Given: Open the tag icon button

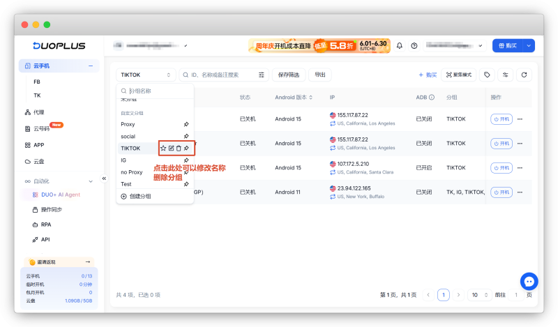Looking at the screenshot, I should [x=487, y=75].
